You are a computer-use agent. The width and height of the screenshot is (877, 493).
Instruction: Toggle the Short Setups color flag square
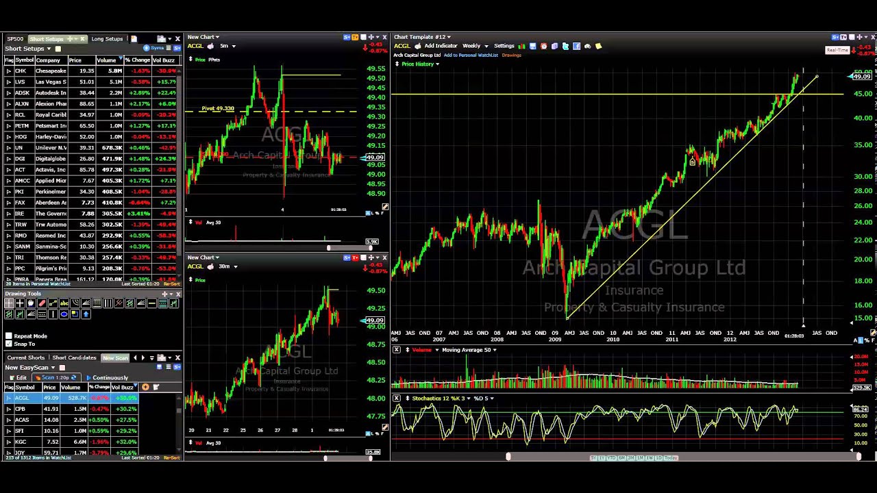(x=58, y=49)
